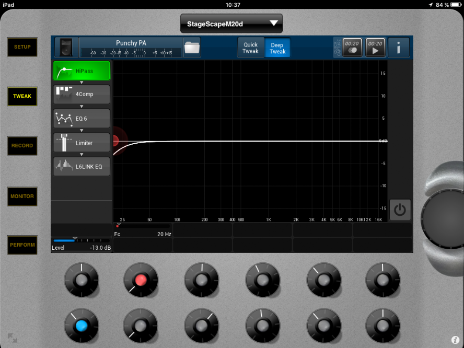The image size is (464, 348).
Task: Adjust the Level slider
Action: point(75,240)
